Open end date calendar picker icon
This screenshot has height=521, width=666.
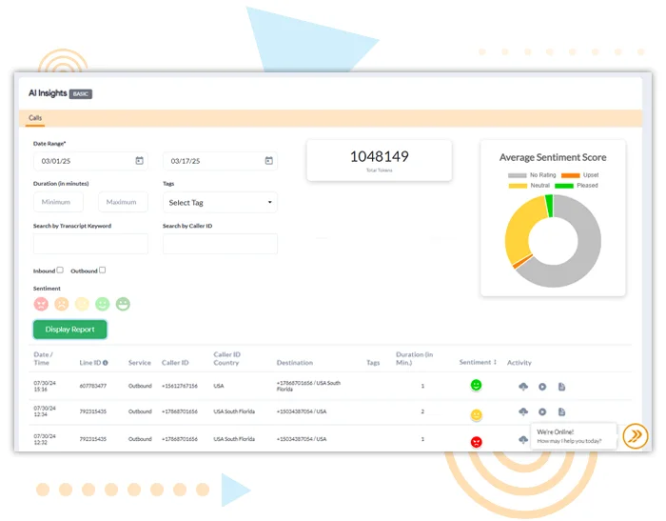pyautogui.click(x=269, y=161)
